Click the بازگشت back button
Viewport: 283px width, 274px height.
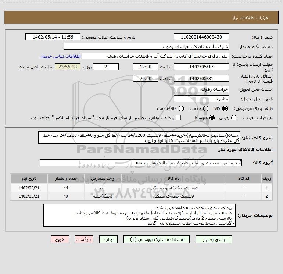[84, 239]
